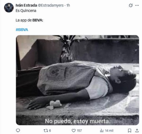
Task: Open the @Estradamyers handle link
Action: pyautogui.click(x=51, y=5)
